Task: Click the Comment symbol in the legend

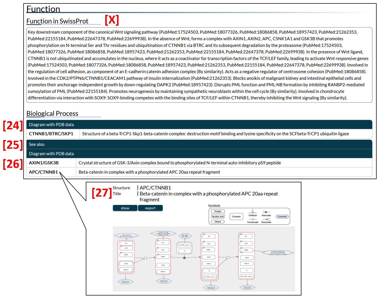Action: click(282, 217)
